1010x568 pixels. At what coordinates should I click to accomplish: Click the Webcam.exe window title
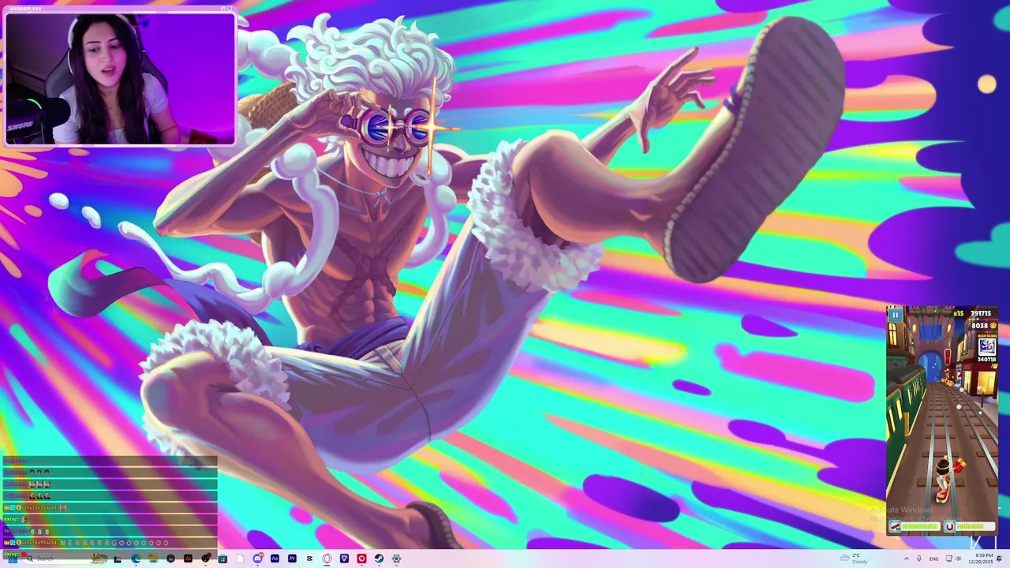coord(24,9)
